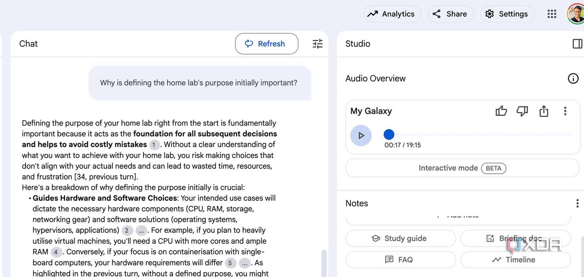The image size is (584, 277).
Task: Click the Guides Hardware and Software Choices heading
Action: click(105, 198)
